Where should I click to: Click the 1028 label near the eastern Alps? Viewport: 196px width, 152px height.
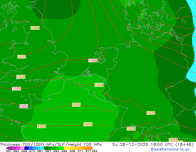coord(151,113)
